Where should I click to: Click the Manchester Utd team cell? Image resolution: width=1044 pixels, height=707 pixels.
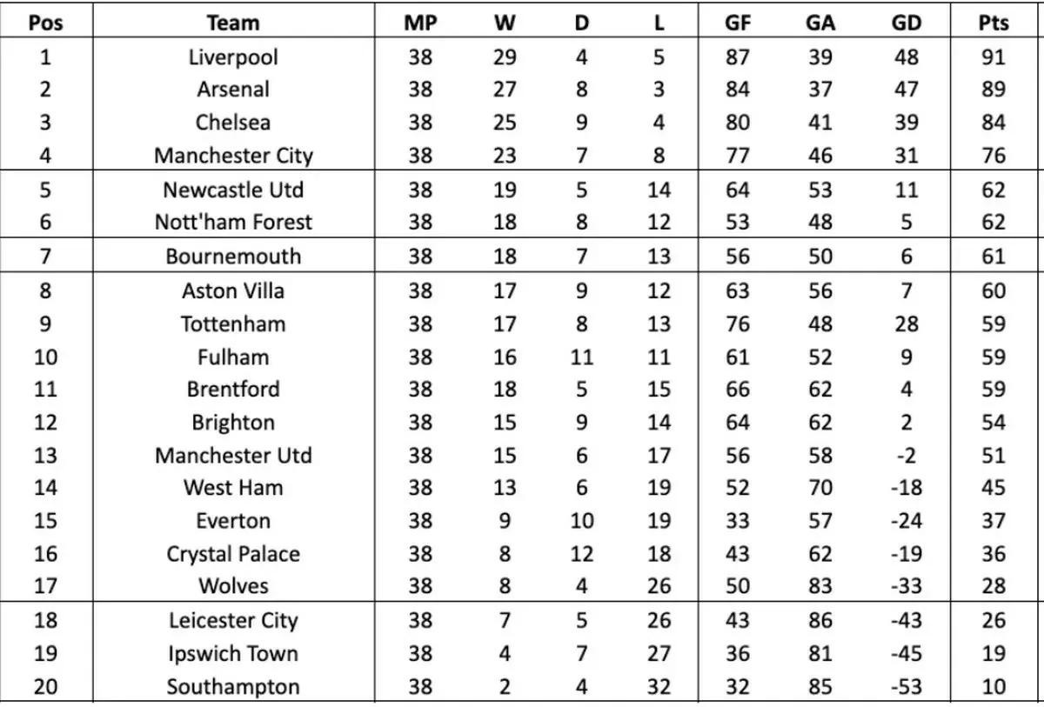pyautogui.click(x=233, y=456)
